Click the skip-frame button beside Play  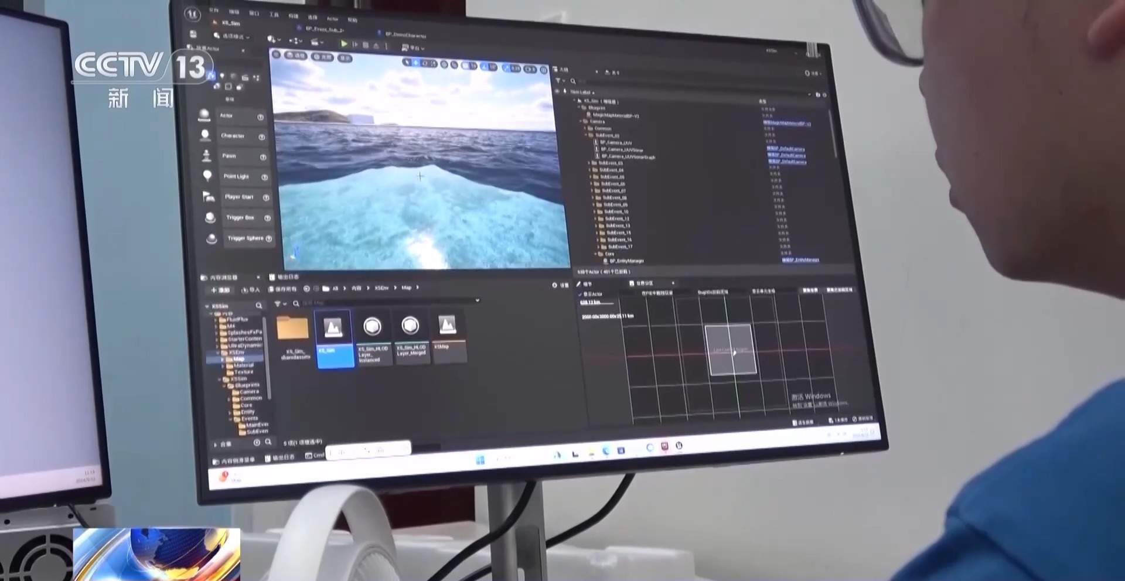[354, 45]
